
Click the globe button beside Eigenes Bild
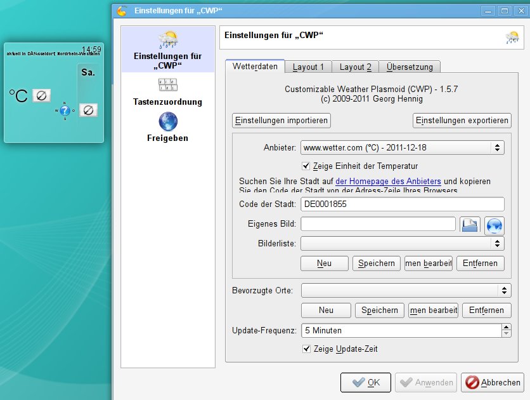(x=494, y=225)
